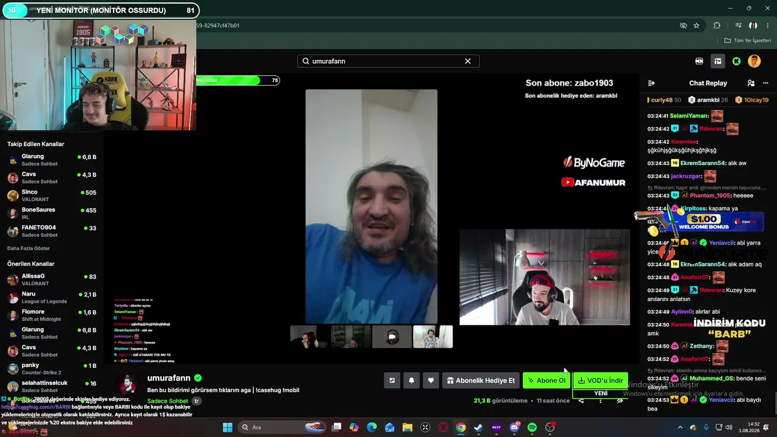The width and height of the screenshot is (777, 437).
Task: Click the tracking-protection eye icon in address bar
Action: (684, 25)
